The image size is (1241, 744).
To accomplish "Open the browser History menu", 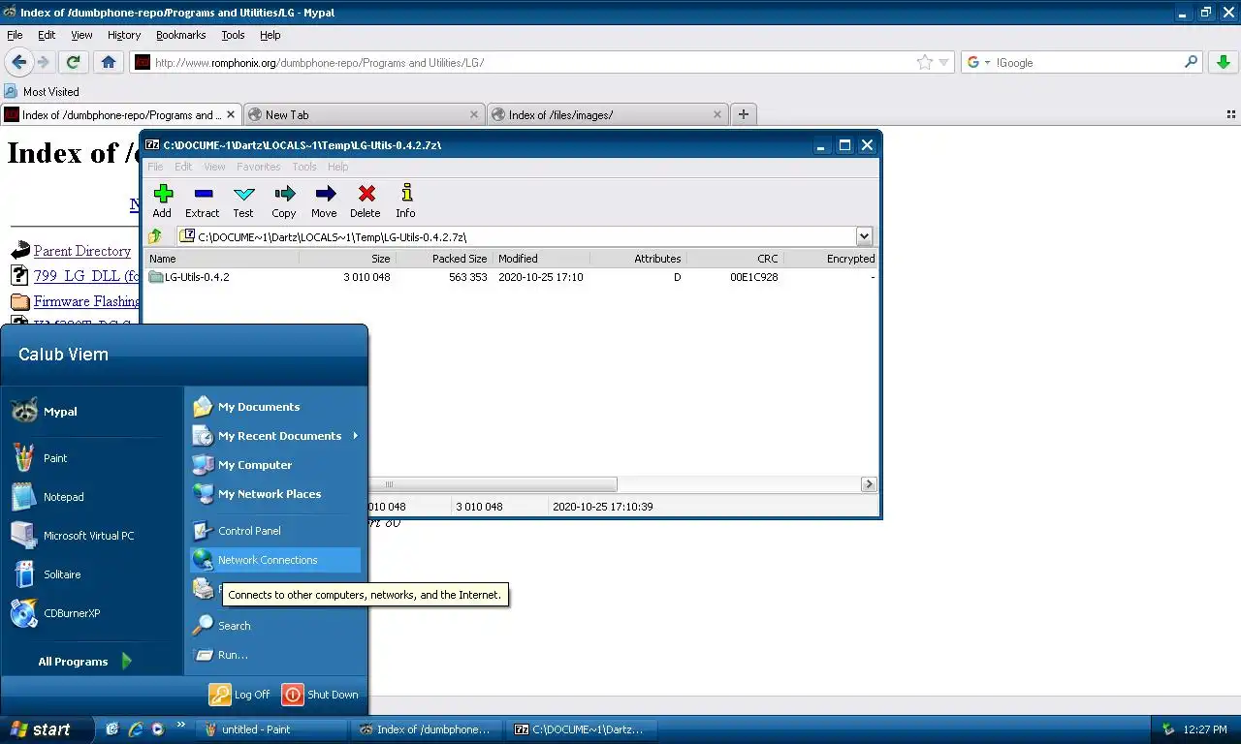I will 124,35.
